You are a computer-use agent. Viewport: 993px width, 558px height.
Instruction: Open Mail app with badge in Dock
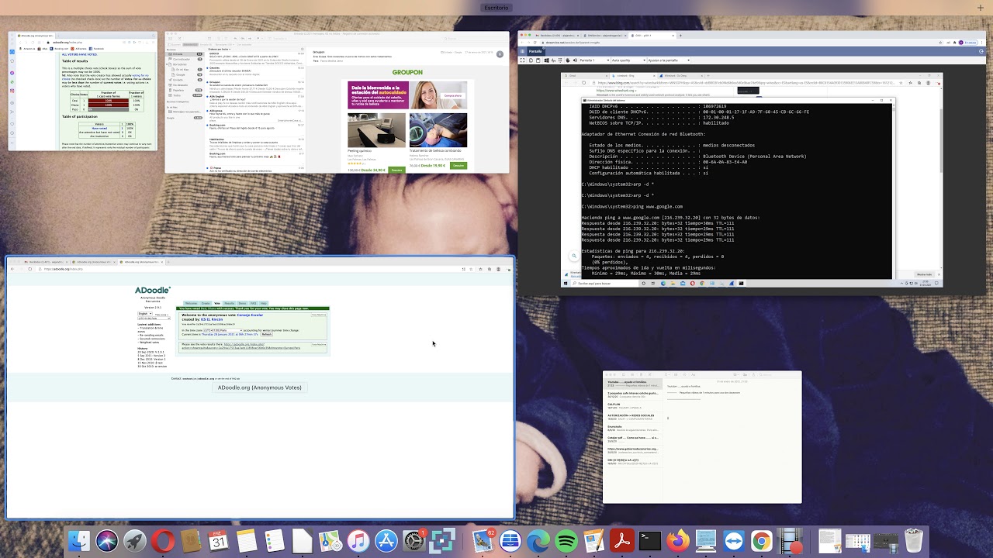[x=482, y=541]
